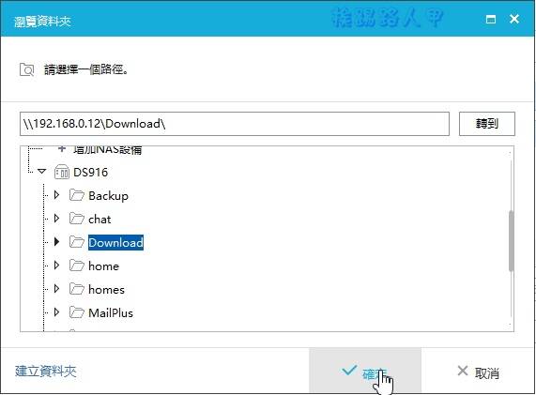Click the home folder icon
Image resolution: width=536 pixels, height=395 pixels.
[x=77, y=266]
